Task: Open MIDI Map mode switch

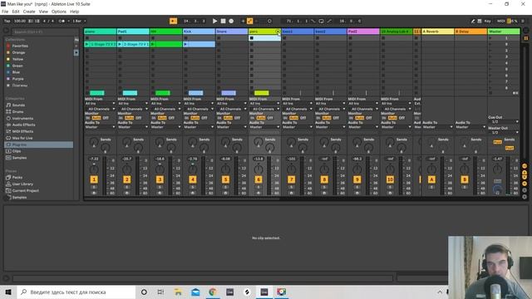Action: [500, 21]
